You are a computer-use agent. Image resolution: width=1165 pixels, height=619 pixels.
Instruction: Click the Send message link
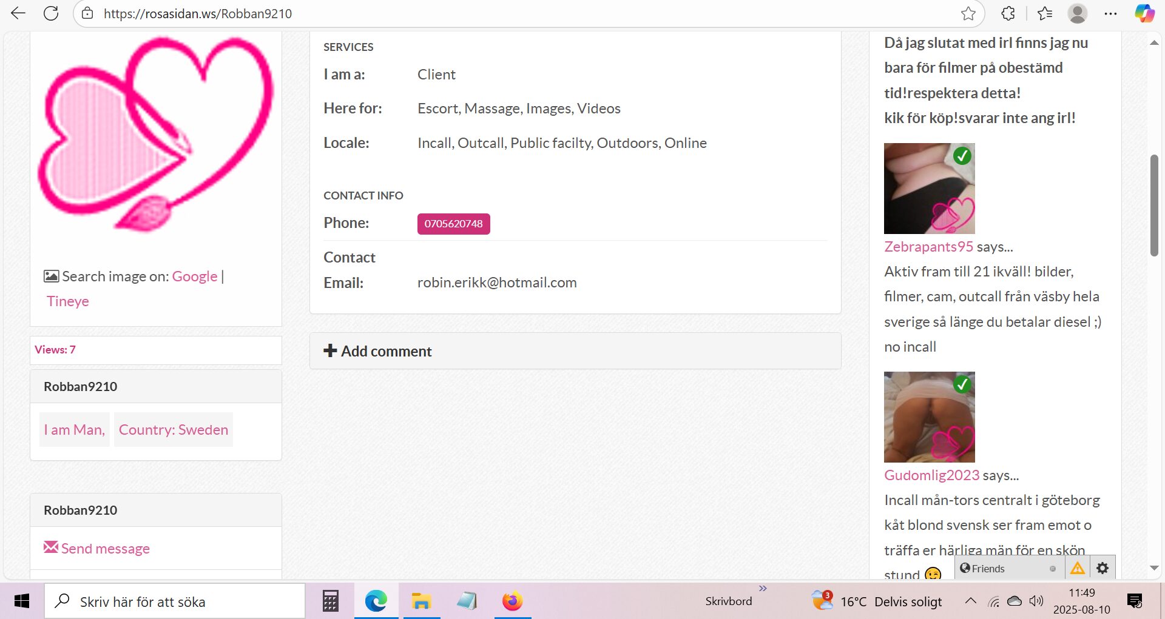pos(105,549)
